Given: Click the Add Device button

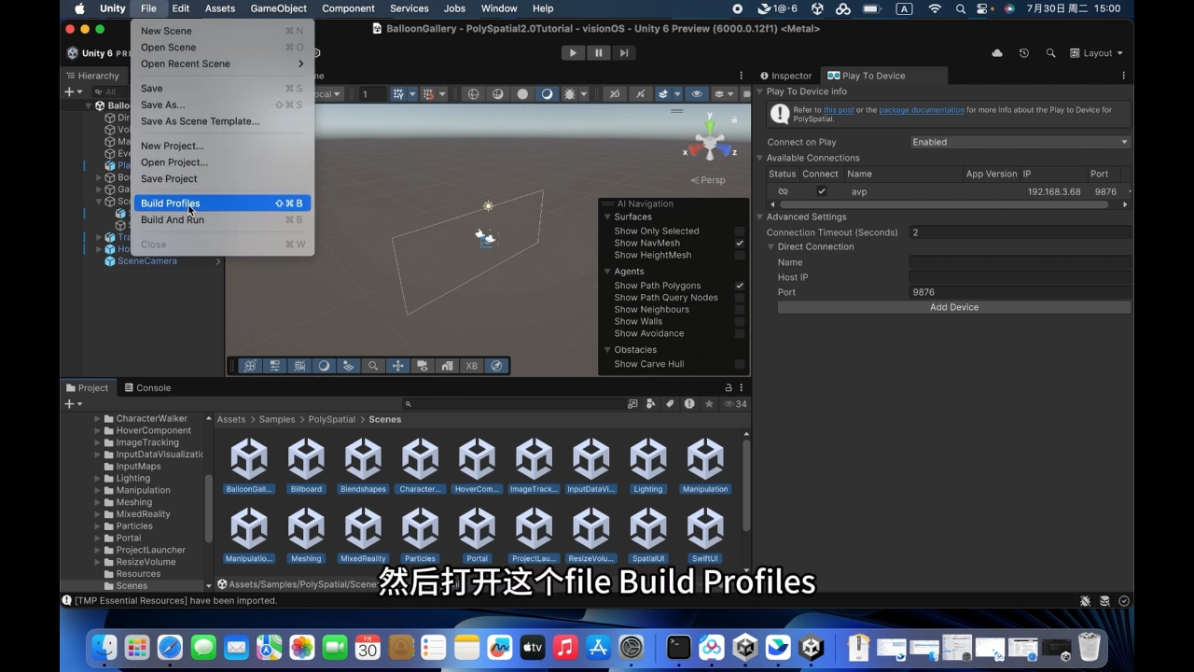Looking at the screenshot, I should [x=954, y=307].
